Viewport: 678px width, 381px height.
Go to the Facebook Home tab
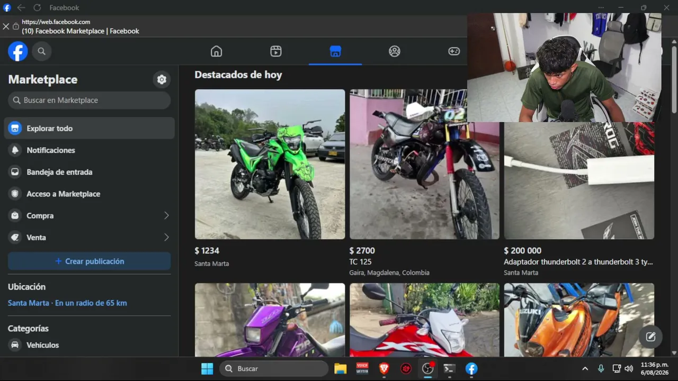(x=216, y=51)
